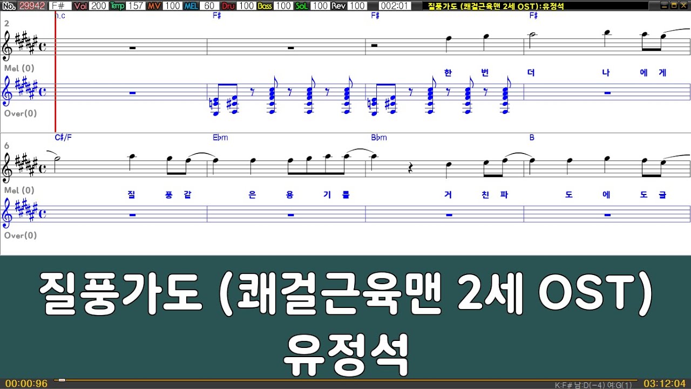Click the B chord symbol in second system
Screen dimensions: 691x389
532,137
